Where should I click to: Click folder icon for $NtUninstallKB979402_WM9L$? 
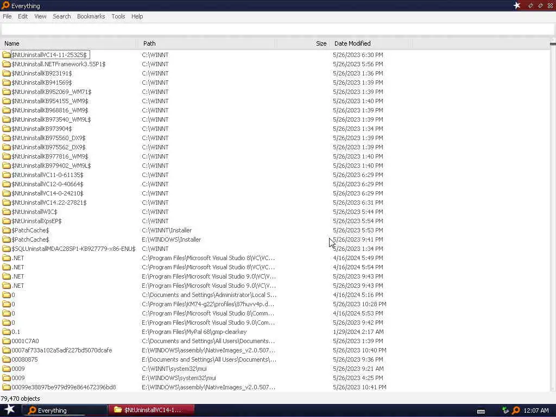tap(7, 165)
